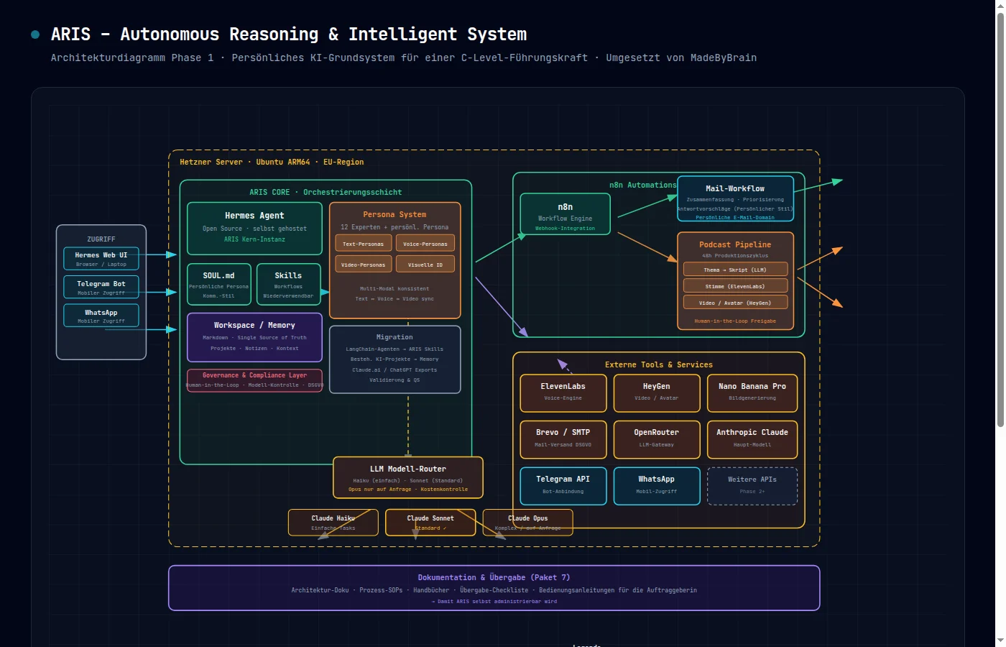Screen dimensions: 1006x647
Task: Select the Persona System heading
Action: [394, 214]
